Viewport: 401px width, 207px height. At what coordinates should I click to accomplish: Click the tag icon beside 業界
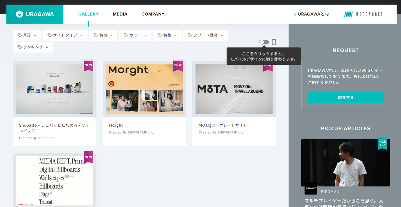(19, 35)
